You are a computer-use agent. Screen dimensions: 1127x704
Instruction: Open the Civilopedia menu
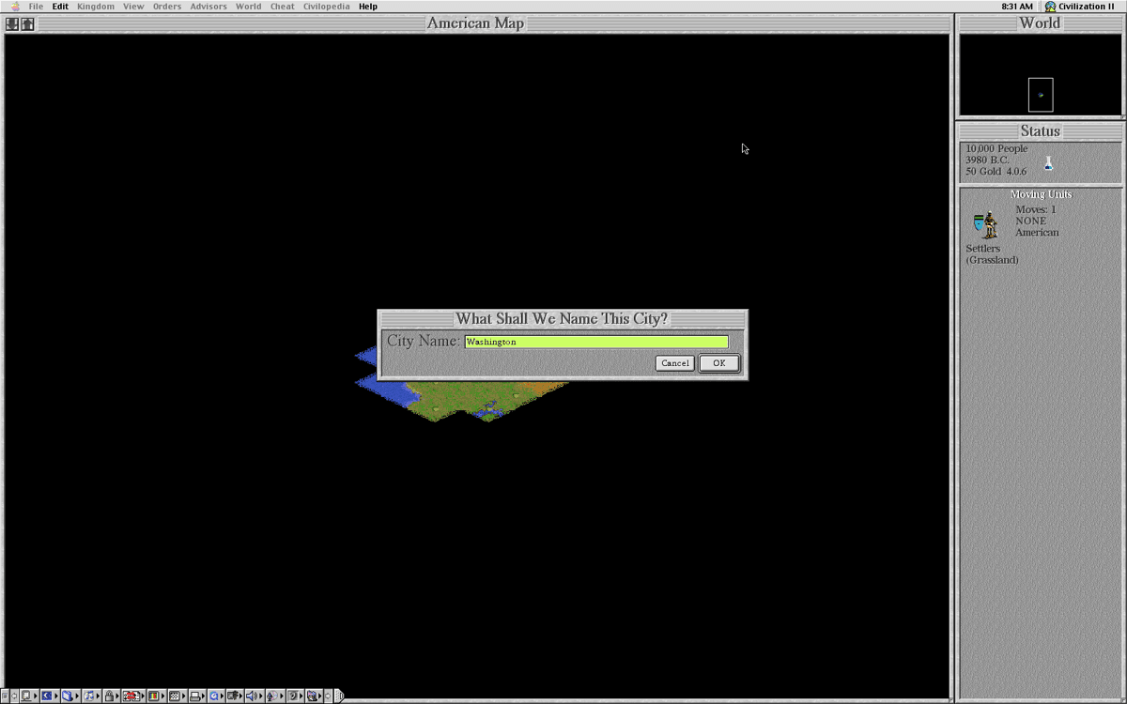coord(326,7)
